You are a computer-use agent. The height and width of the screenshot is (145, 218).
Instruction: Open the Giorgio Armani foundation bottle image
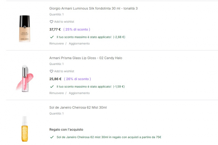pyautogui.click(x=24, y=28)
